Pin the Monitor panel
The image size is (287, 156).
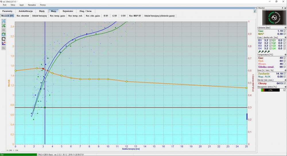283,8
